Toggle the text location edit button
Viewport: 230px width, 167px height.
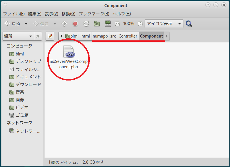point(50,36)
